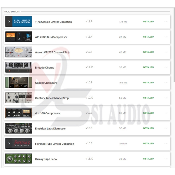
Task: Click the AUDIO EFFECTS section heading
Action: 12,12
